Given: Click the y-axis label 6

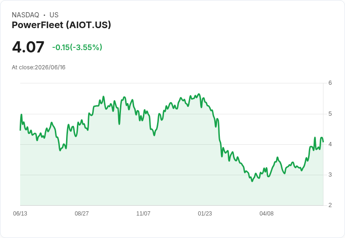Looking at the screenshot, I should [330, 83].
